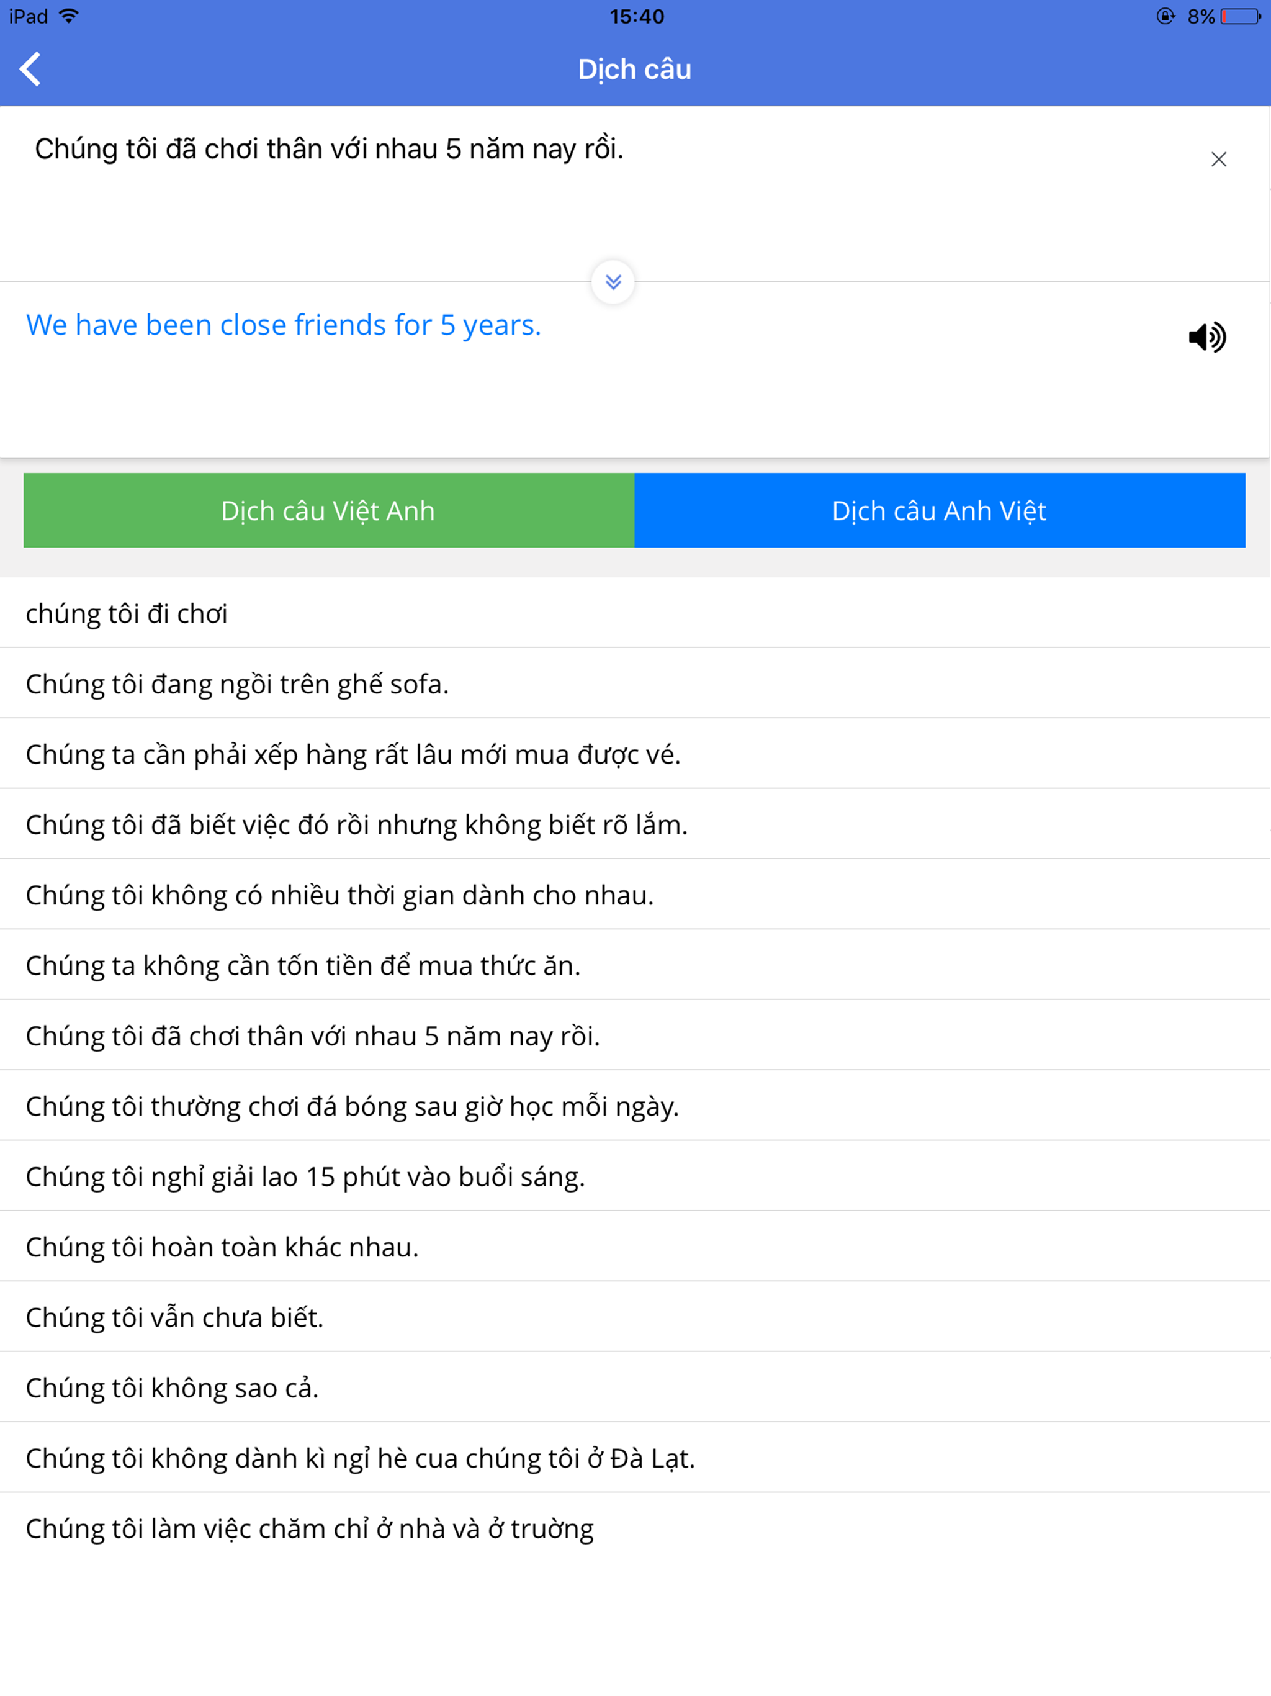Tap the rotation lock status icon
The image size is (1271, 1696).
click(x=1166, y=16)
